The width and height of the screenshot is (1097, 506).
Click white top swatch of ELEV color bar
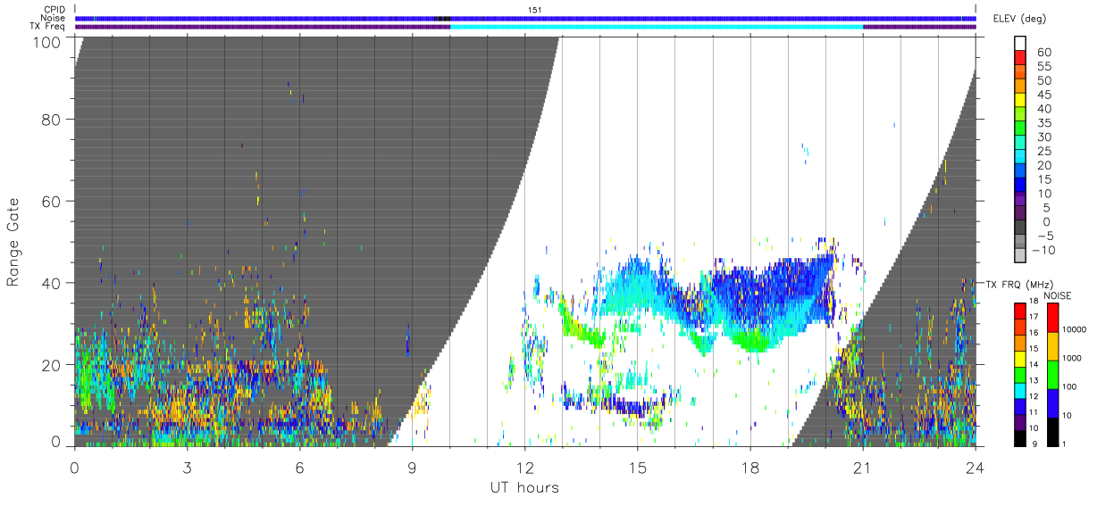click(1022, 44)
